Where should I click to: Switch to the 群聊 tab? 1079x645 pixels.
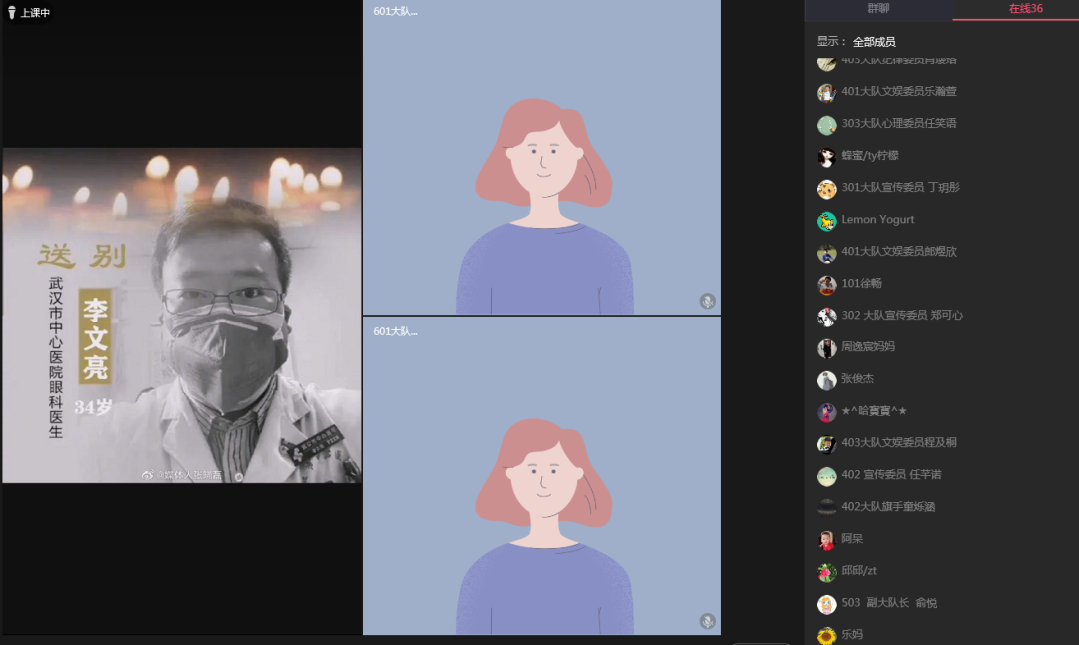878,9
